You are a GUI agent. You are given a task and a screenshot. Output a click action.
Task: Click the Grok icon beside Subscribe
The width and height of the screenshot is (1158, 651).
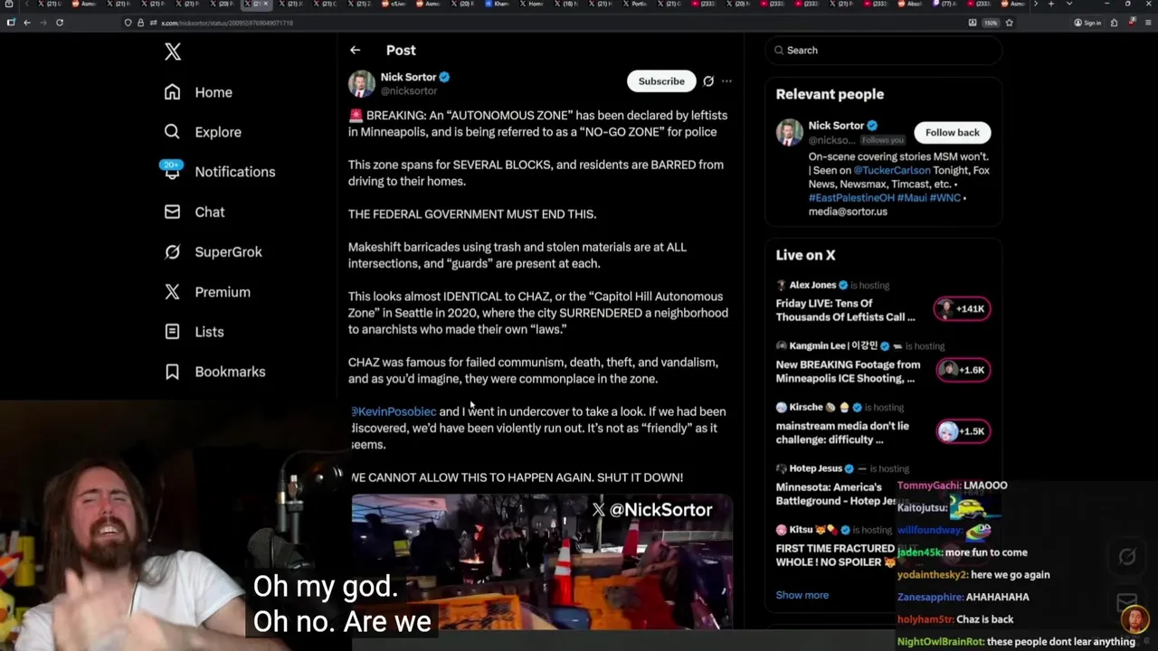[708, 81]
